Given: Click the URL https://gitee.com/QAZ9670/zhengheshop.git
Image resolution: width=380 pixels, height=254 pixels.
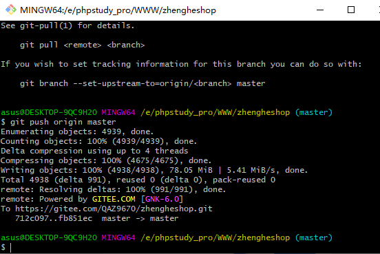Looking at the screenshot, I should (x=114, y=209).
